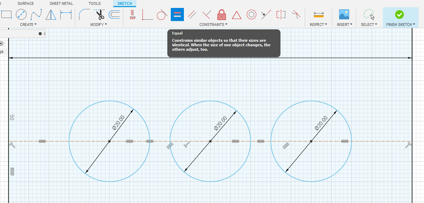Apply the Symmetry constraint
This screenshot has width=424, height=203.
pyautogui.click(x=281, y=14)
